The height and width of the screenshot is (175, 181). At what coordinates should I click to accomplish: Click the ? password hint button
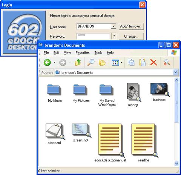pos(114,36)
